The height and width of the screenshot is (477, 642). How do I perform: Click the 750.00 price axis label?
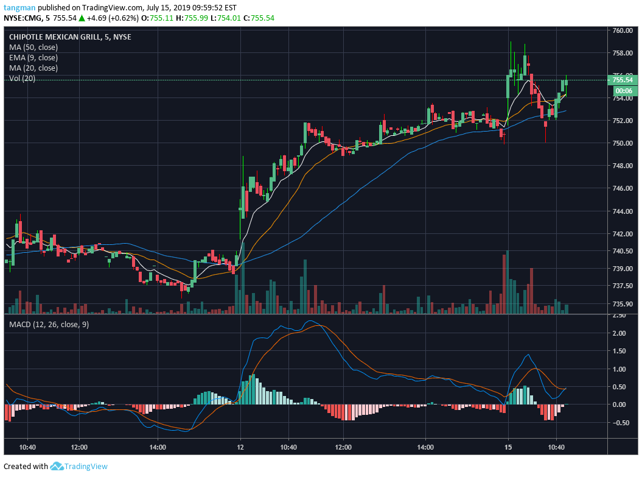(623, 143)
